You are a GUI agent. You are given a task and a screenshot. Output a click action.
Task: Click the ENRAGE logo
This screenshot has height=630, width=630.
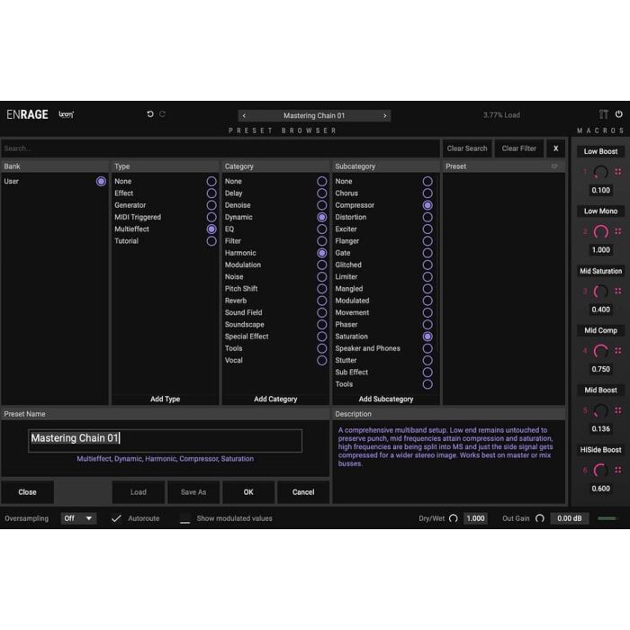(27, 114)
